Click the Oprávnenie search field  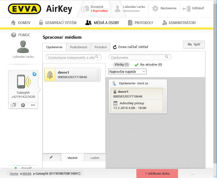pyautogui.click(x=138, y=57)
